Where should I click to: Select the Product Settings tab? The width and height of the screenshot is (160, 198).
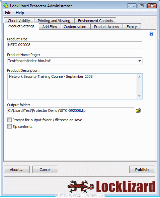pos(21,26)
